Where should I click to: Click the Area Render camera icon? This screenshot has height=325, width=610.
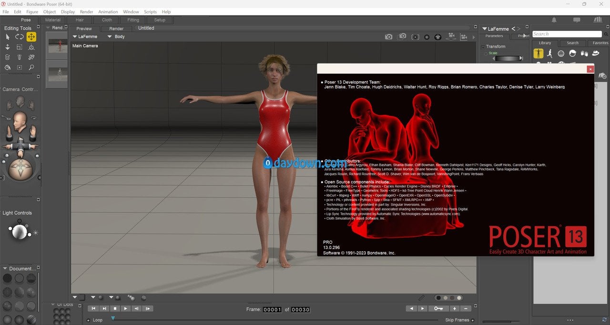[x=402, y=36]
